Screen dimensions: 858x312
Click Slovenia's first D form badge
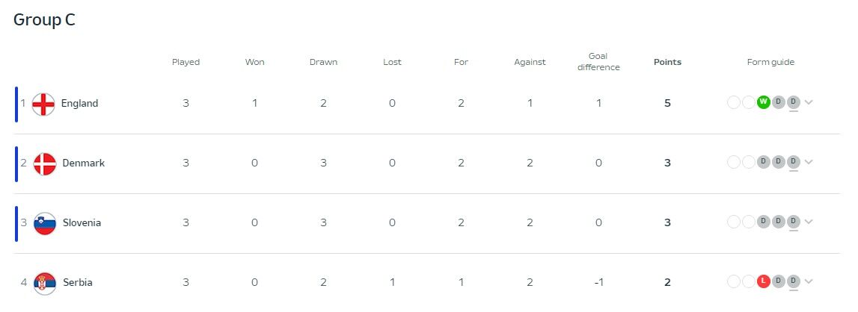[x=763, y=222]
